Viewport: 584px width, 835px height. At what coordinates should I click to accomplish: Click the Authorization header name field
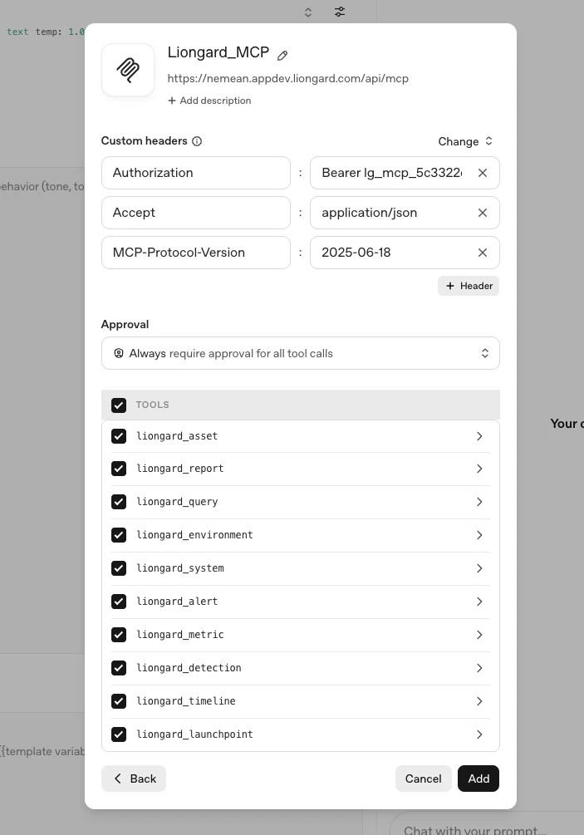pos(196,173)
